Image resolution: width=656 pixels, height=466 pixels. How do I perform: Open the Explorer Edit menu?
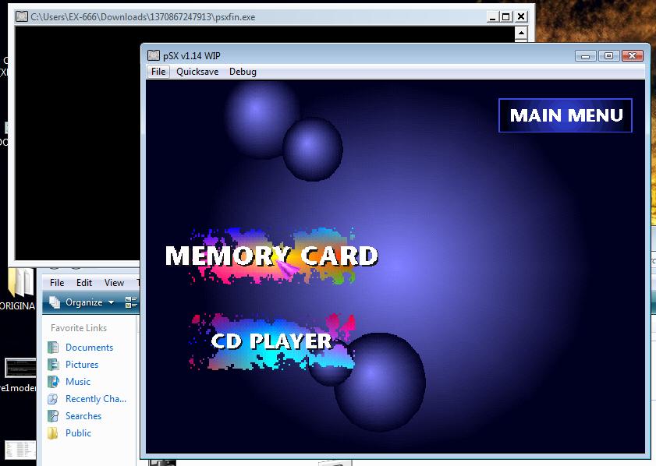tap(84, 283)
